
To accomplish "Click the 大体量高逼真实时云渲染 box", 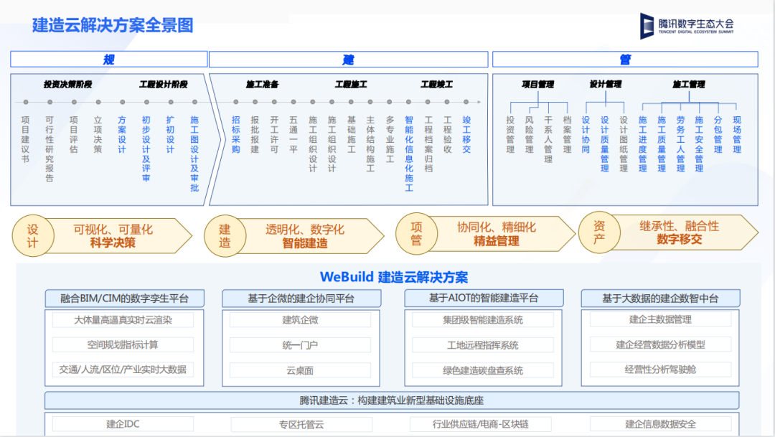I will click(123, 320).
